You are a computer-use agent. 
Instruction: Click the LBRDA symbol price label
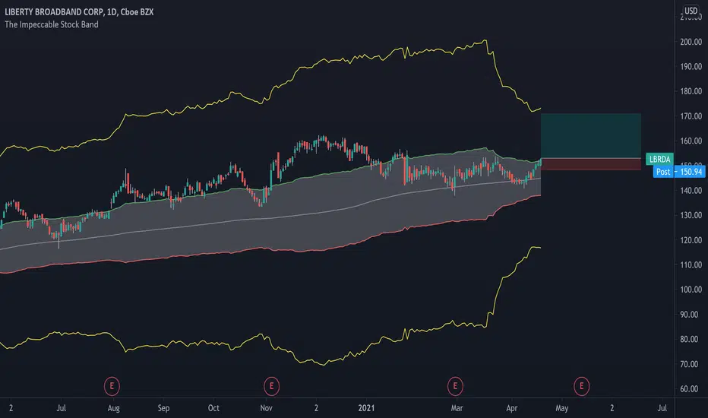point(659,159)
